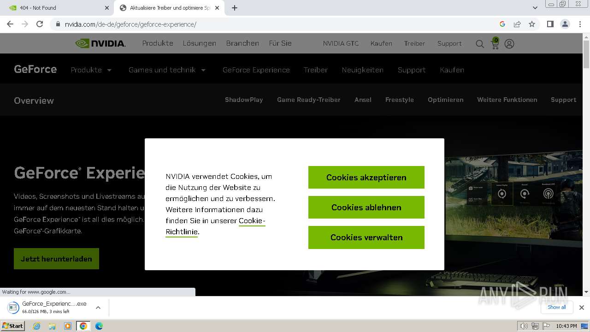Select GeForce Experience nav item

click(x=256, y=70)
